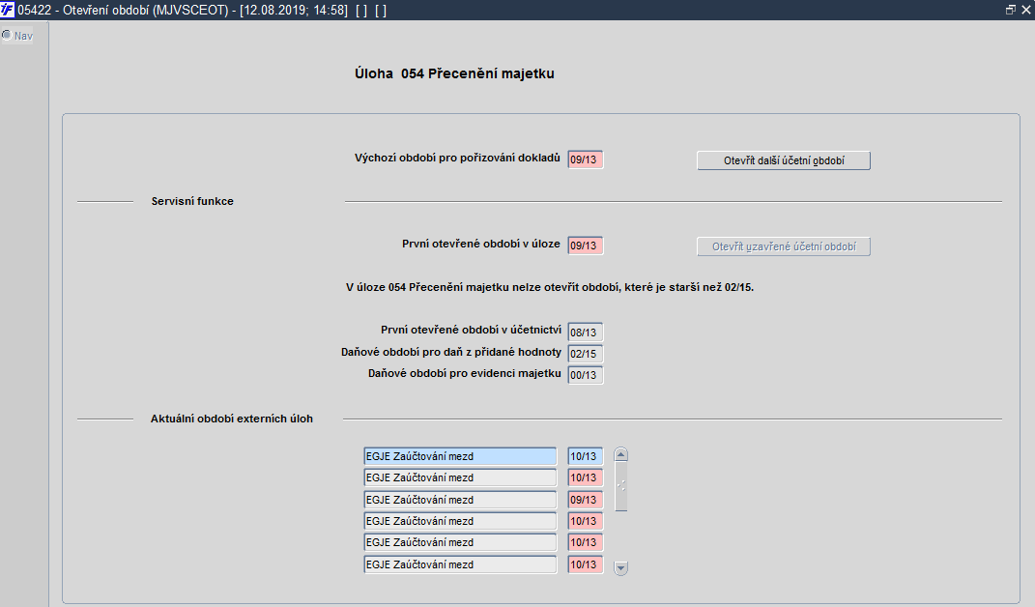Select the Nav radio button
Image resolution: width=1035 pixels, height=607 pixels.
coord(7,35)
